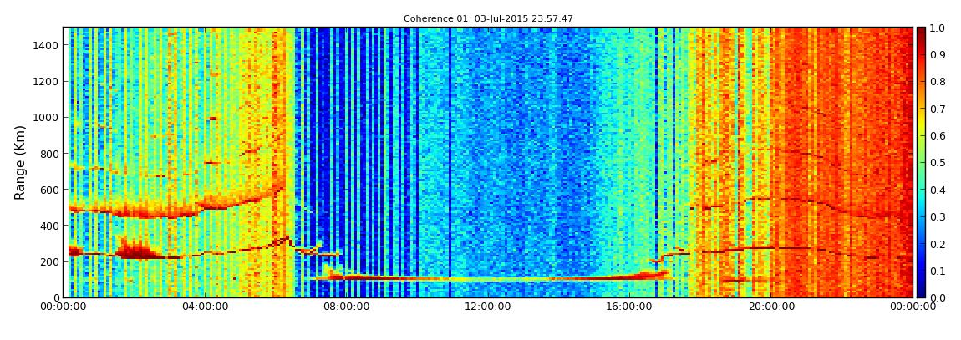Screen dimensions: 961x340
Task: Click the 0.7 colorbar tick label
Action: (x=937, y=109)
